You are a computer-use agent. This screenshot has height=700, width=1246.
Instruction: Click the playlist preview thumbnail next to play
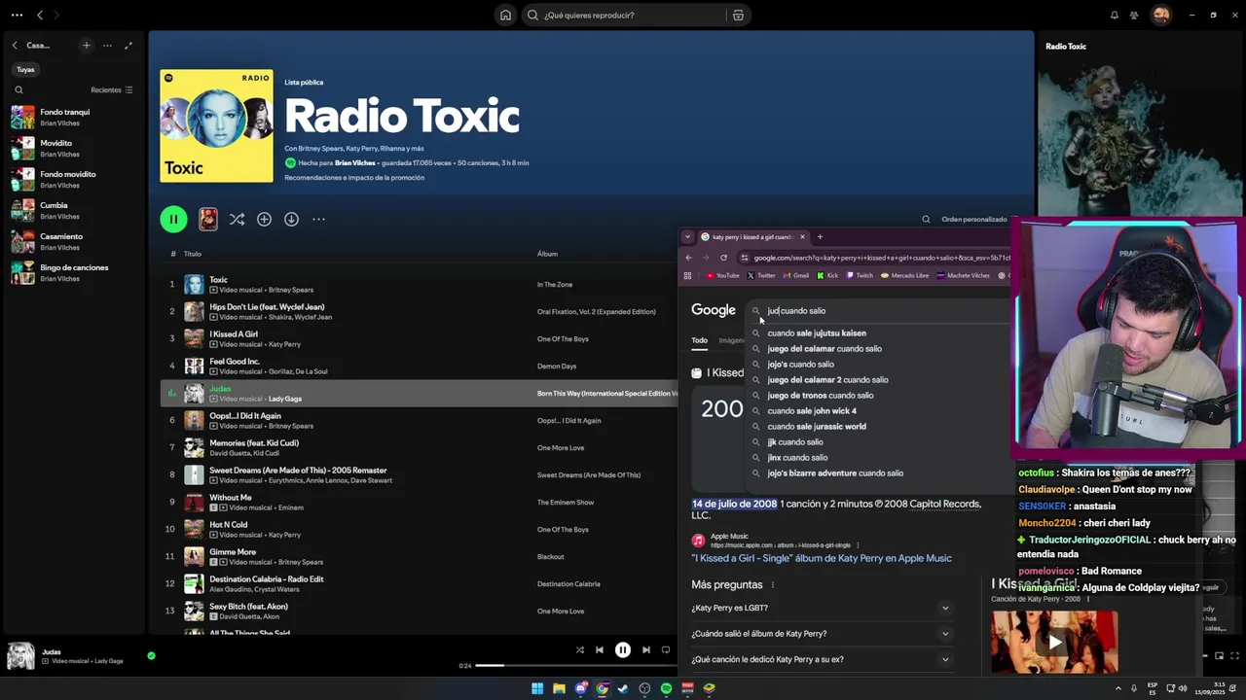[x=208, y=219]
